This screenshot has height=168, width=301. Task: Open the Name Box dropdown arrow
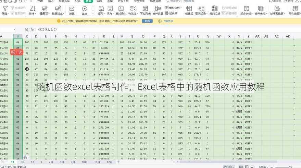tap(14, 29)
